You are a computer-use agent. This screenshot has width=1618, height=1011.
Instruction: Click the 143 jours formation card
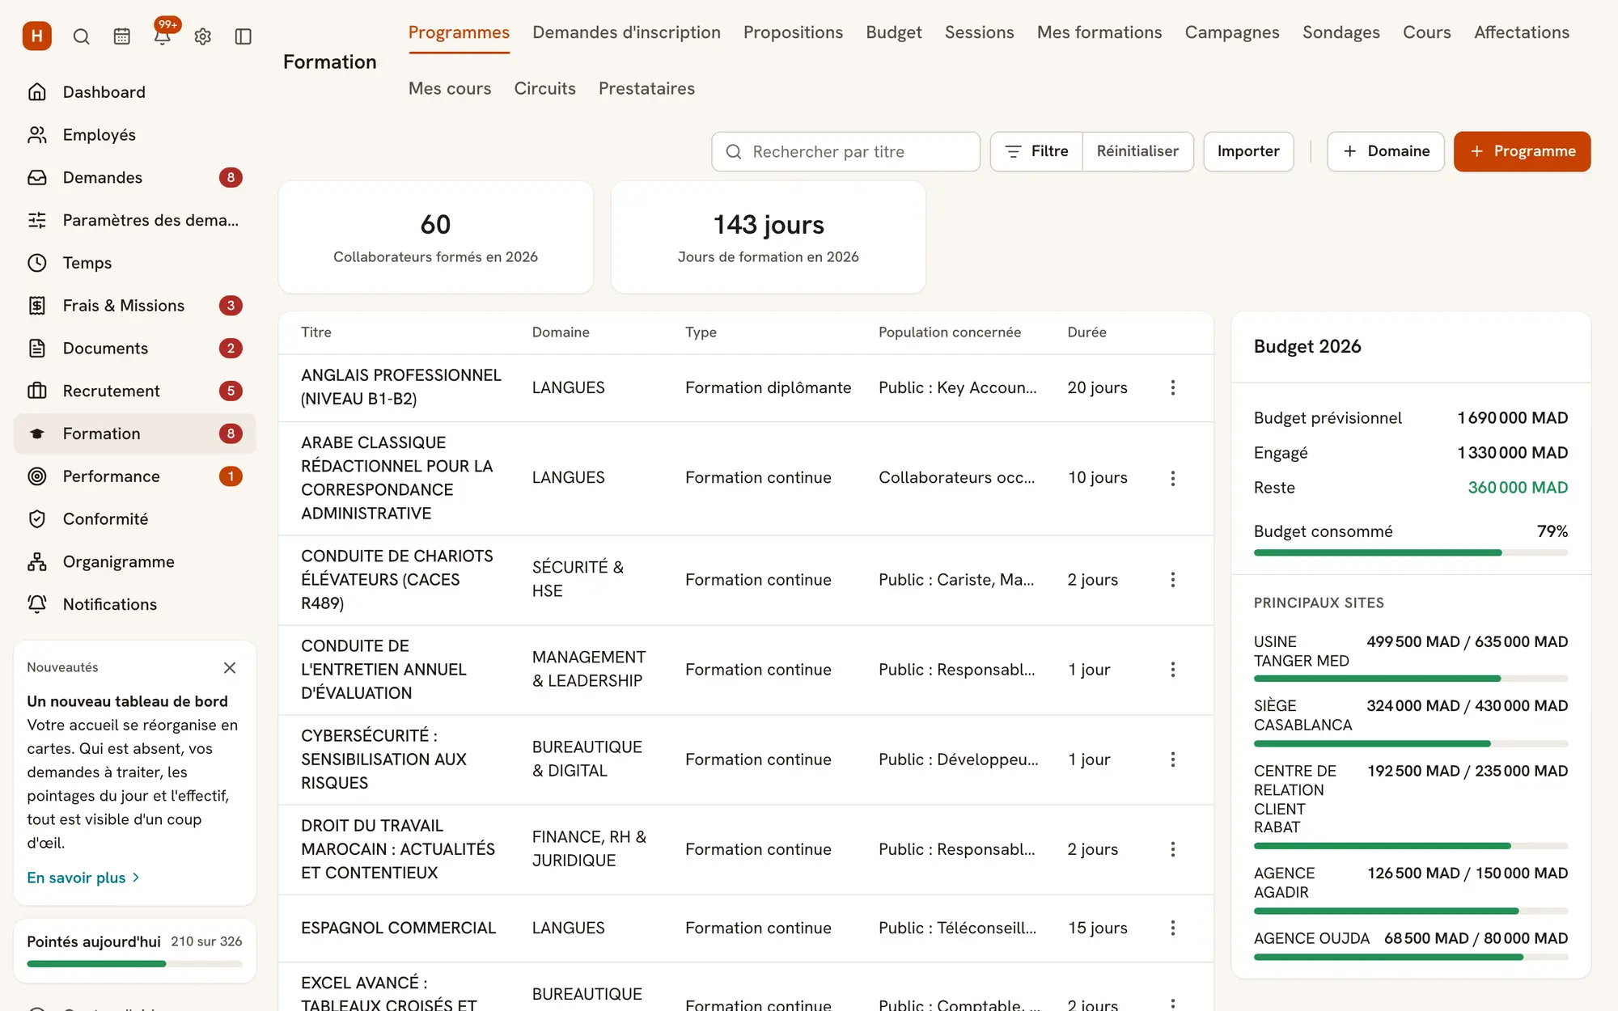pyautogui.click(x=769, y=237)
